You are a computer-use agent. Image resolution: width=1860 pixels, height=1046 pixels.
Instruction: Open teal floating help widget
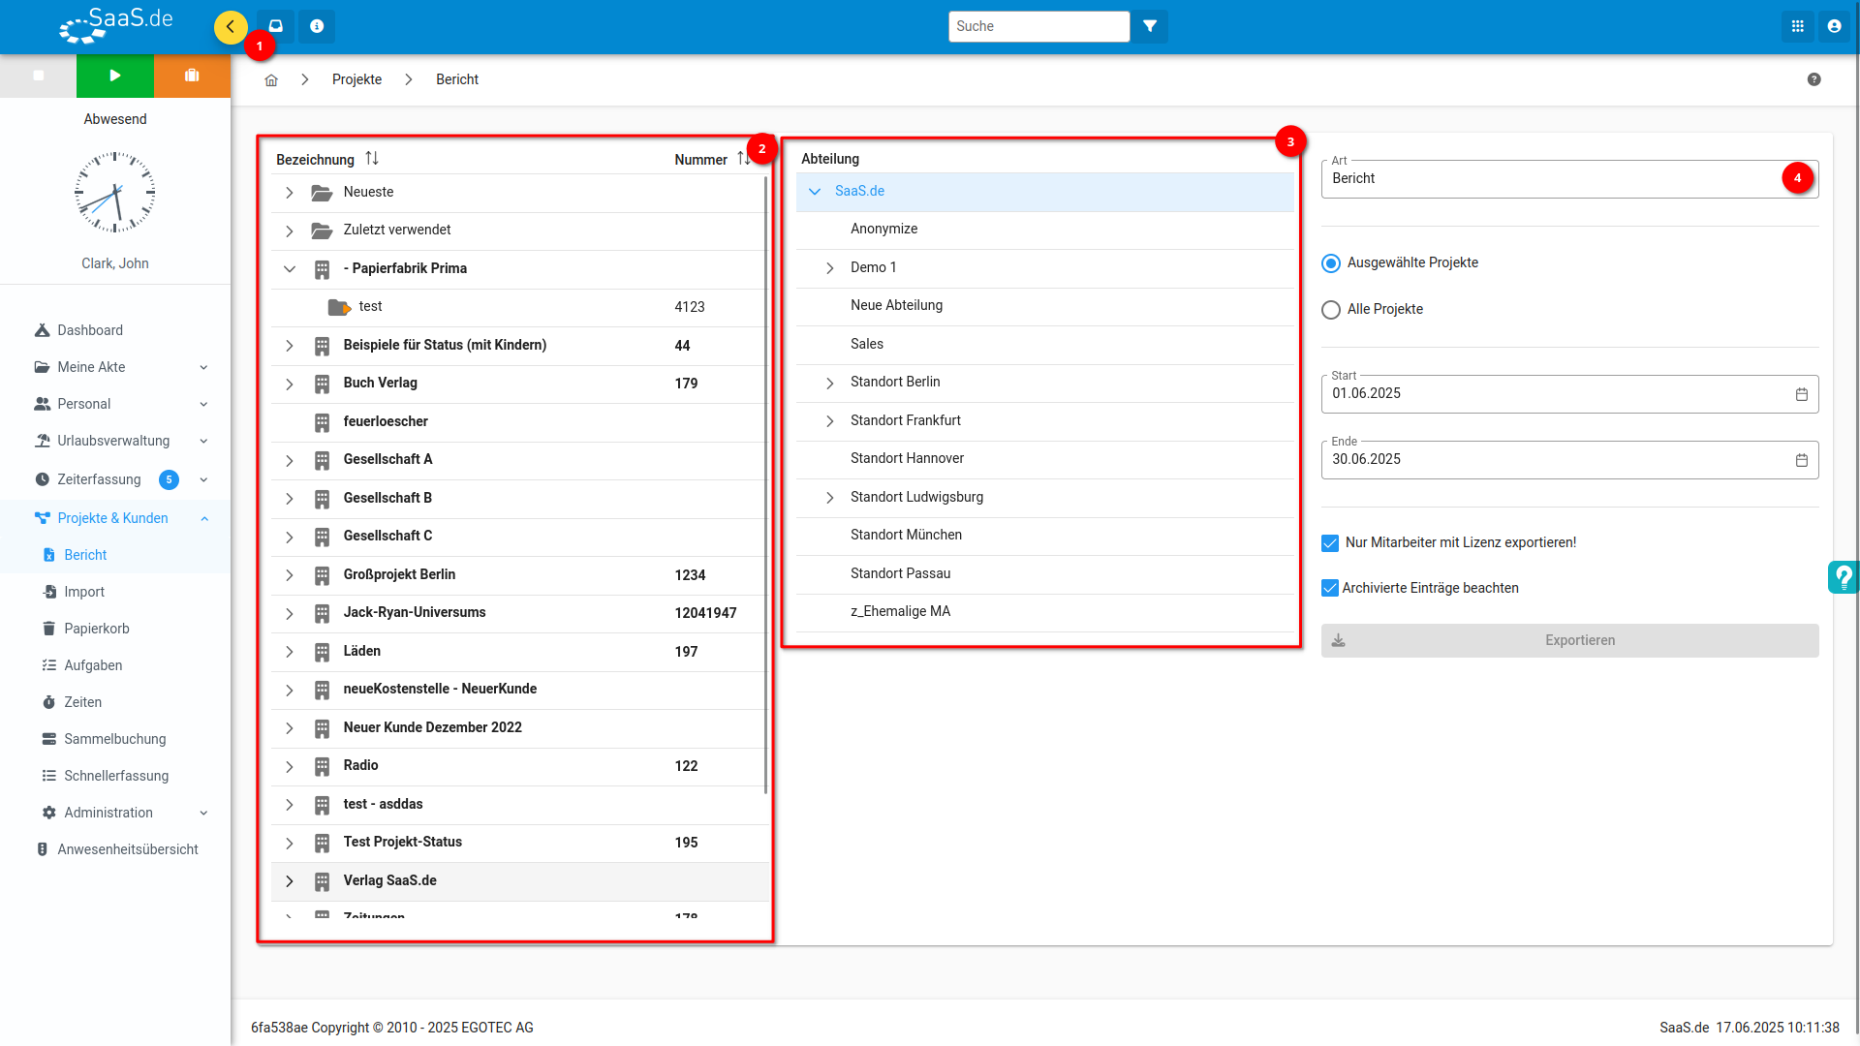click(x=1844, y=577)
